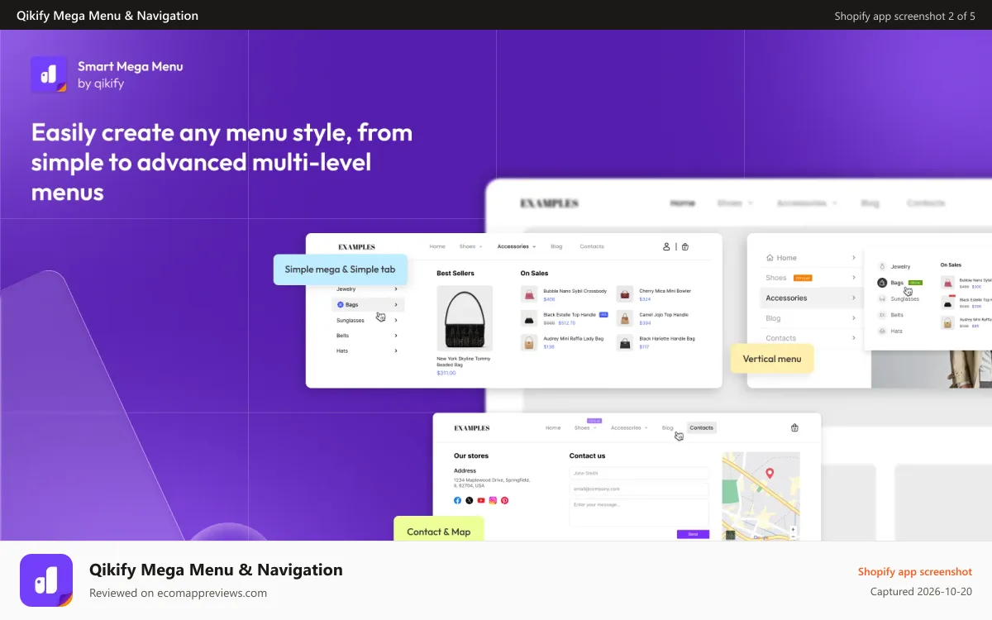Select Home in Contact & Map example nav
Screen dimensions: 992x620
553,427
